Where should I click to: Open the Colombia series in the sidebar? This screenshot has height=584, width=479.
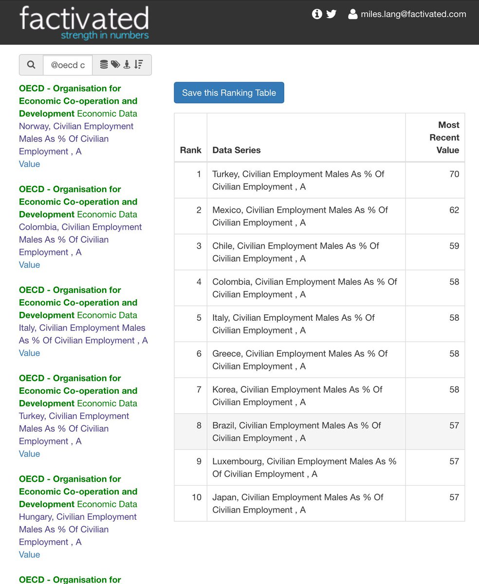click(x=80, y=239)
